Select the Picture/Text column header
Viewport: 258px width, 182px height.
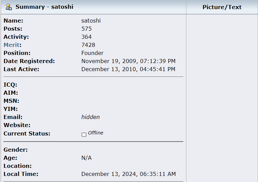[x=222, y=7]
